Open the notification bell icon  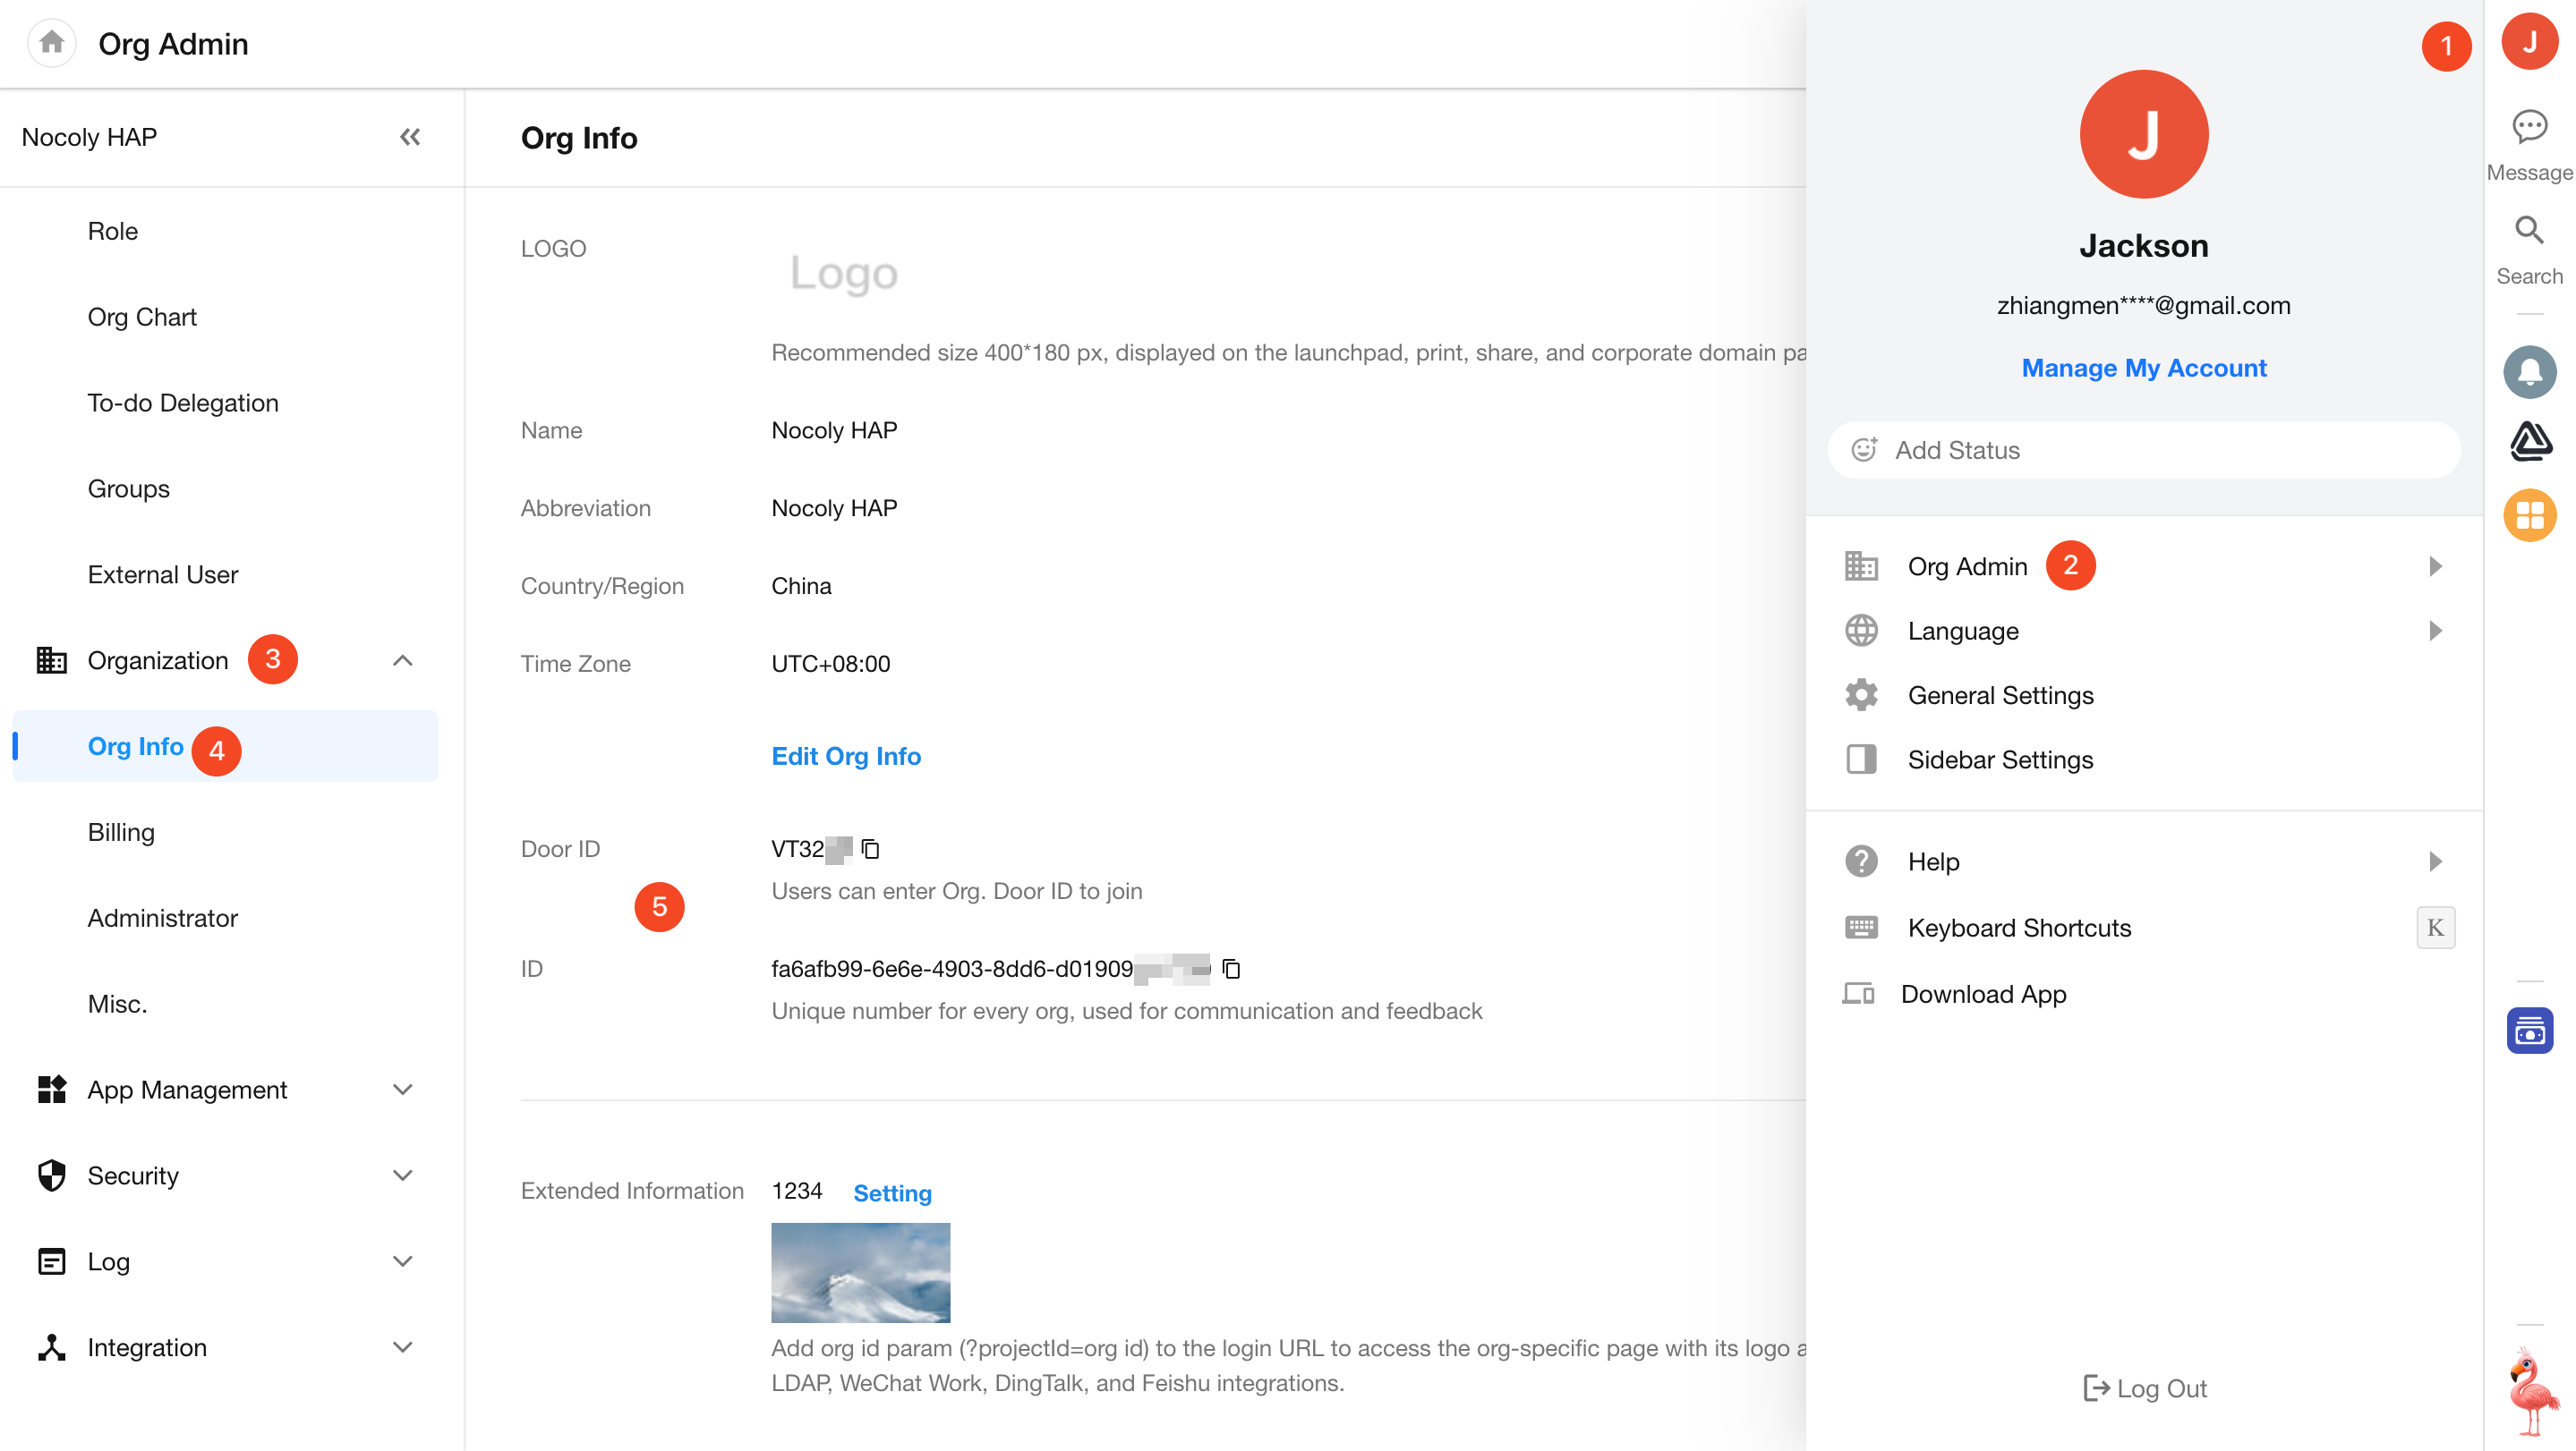point(2529,372)
